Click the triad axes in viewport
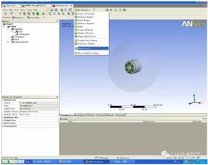 195,99
